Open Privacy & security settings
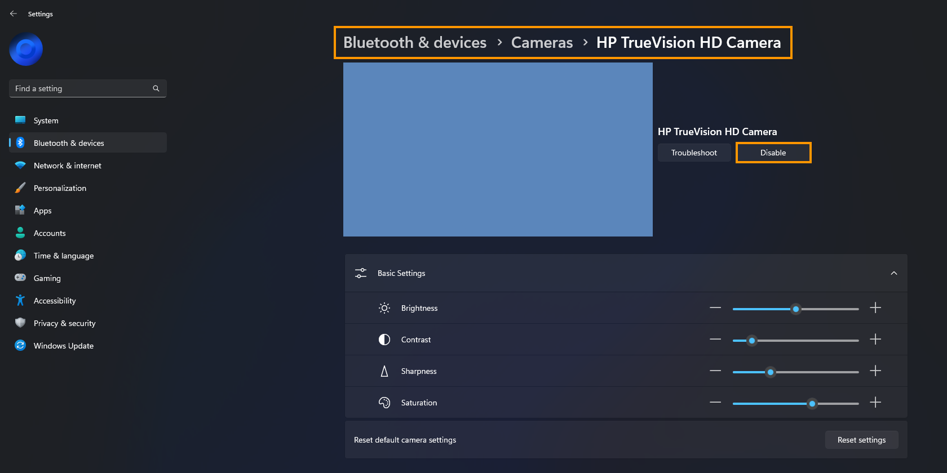Viewport: 947px width, 473px height. [x=88, y=323]
